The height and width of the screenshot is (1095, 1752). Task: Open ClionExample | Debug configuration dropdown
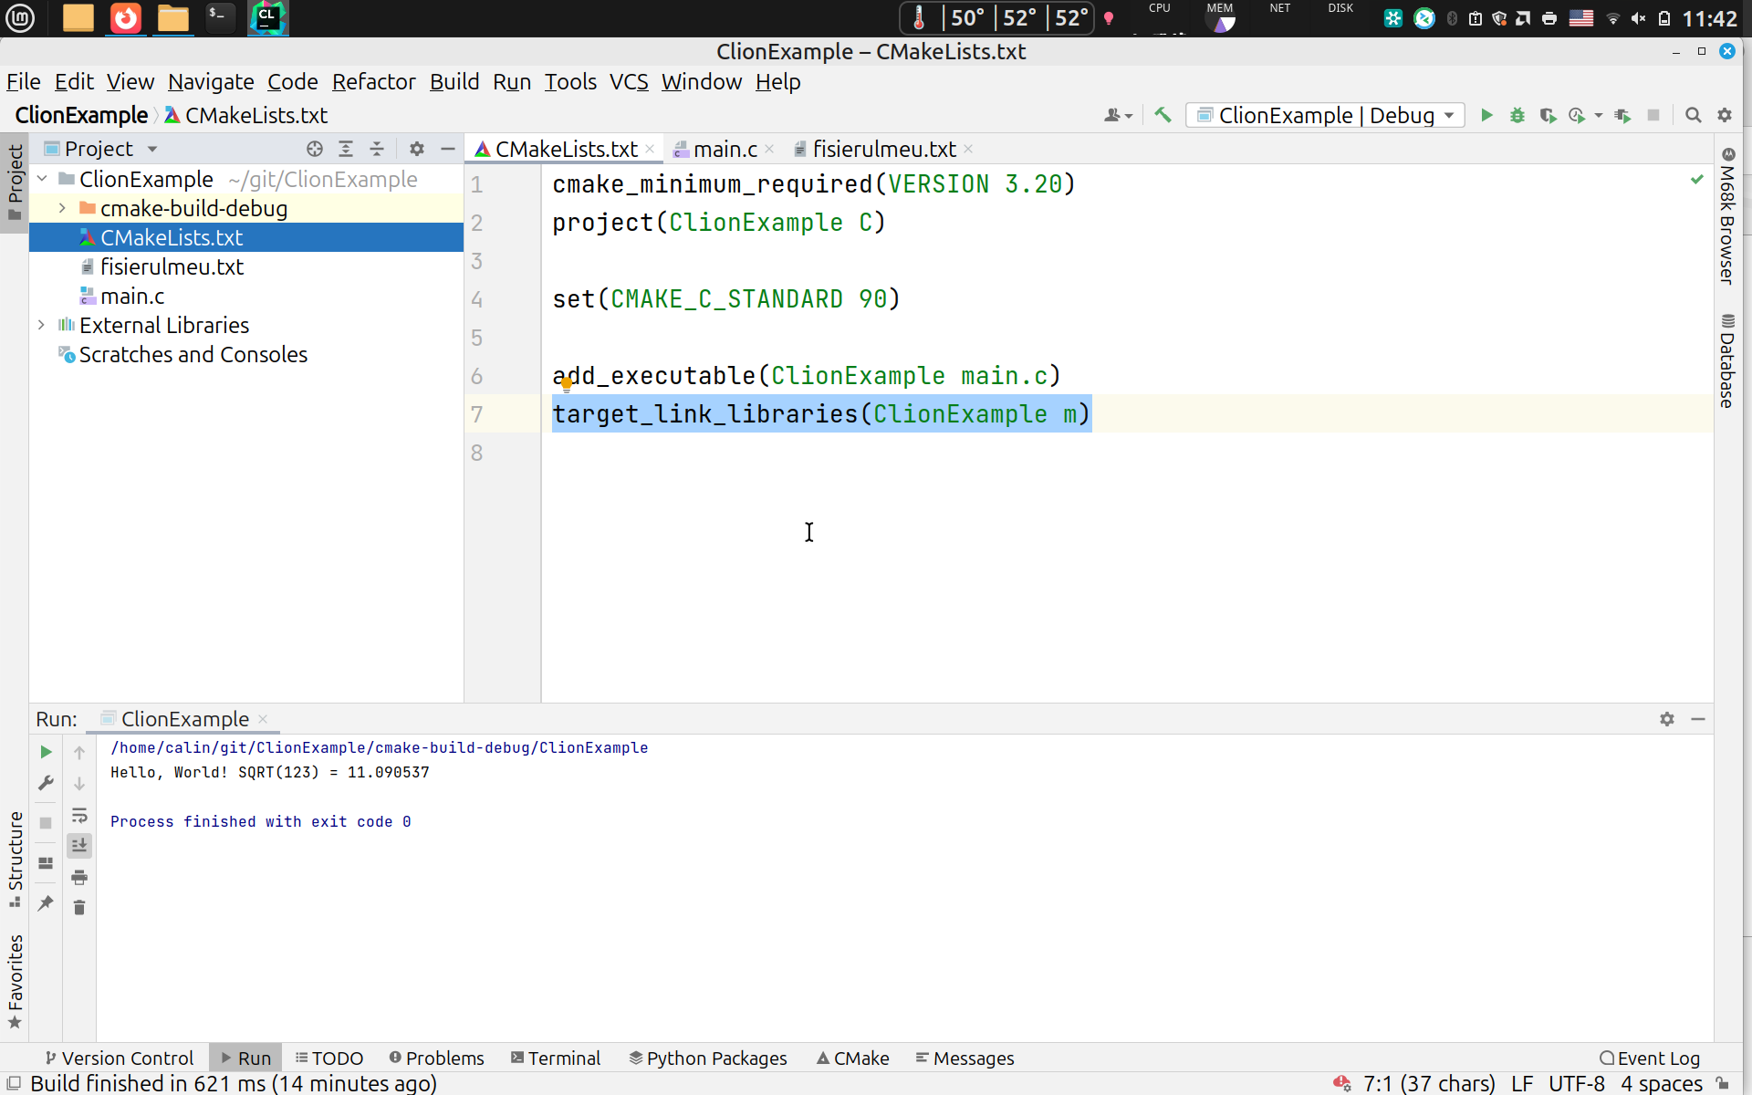(x=1326, y=115)
